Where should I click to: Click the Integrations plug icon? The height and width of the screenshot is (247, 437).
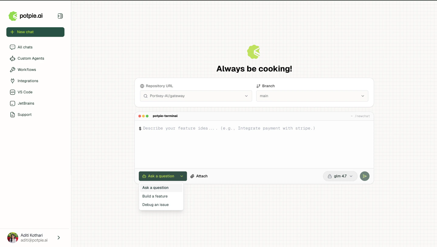pos(12,81)
